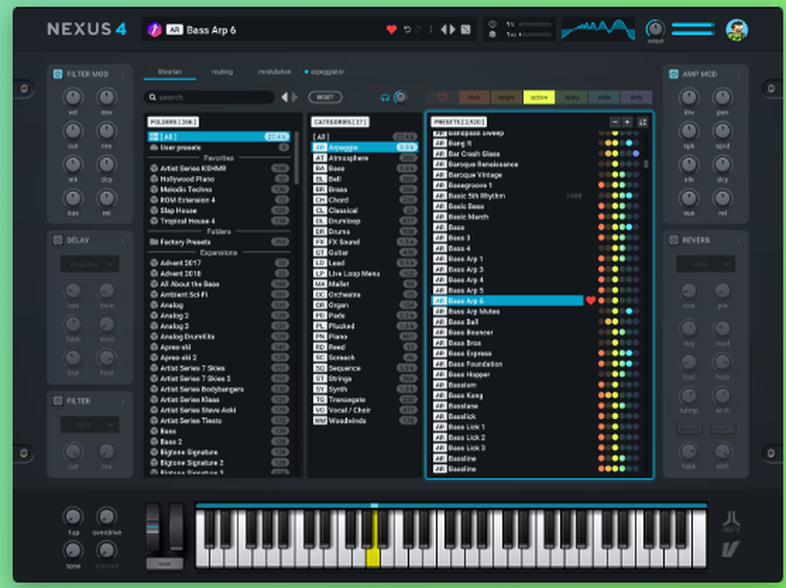The width and height of the screenshot is (786, 588).
Task: Click the output volume knob
Action: (x=655, y=28)
